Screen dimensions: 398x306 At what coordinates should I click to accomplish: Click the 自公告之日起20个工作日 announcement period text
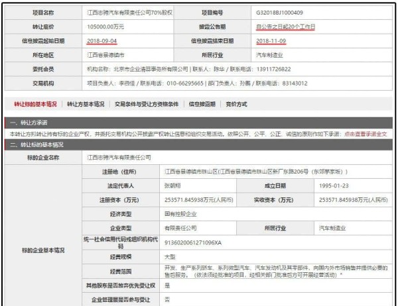click(287, 26)
